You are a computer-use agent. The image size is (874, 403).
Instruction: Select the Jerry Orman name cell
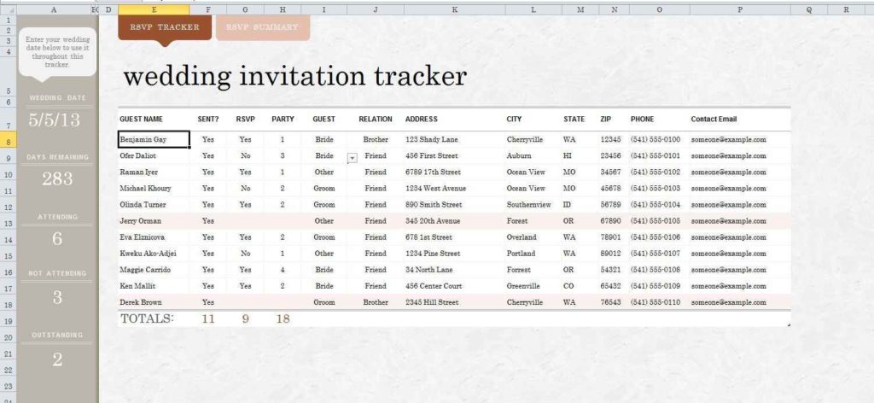154,221
